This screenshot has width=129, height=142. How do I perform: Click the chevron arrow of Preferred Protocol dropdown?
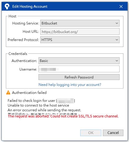coord(117,40)
